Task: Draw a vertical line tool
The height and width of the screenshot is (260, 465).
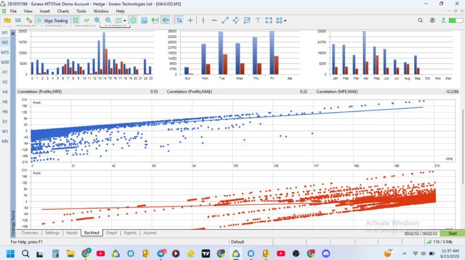Action: pyautogui.click(x=203, y=20)
